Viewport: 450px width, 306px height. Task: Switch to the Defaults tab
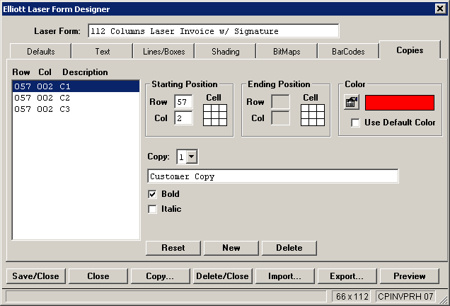(41, 52)
